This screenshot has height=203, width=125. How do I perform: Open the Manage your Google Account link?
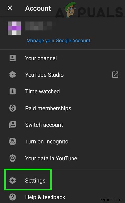coord(58,41)
